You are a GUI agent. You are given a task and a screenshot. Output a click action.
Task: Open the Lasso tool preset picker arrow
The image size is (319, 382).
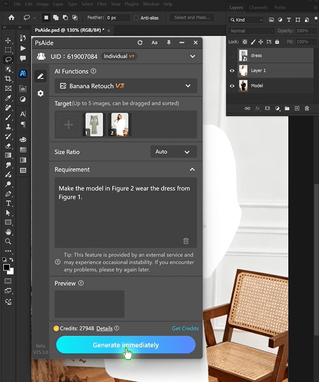[x=34, y=18]
